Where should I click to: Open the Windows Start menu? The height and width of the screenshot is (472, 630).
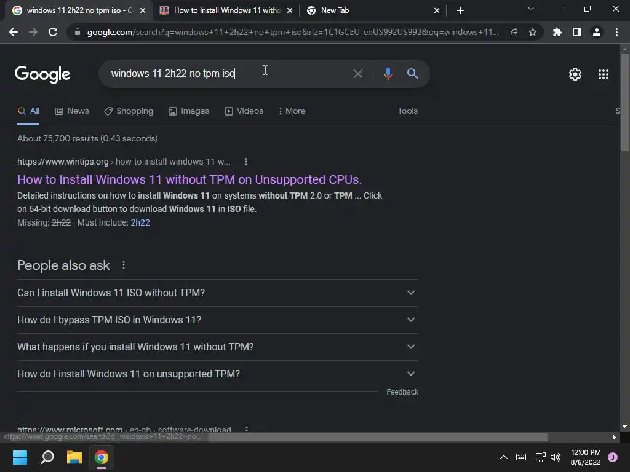pyautogui.click(x=20, y=457)
